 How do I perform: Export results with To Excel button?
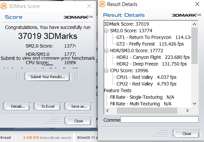point(48,106)
